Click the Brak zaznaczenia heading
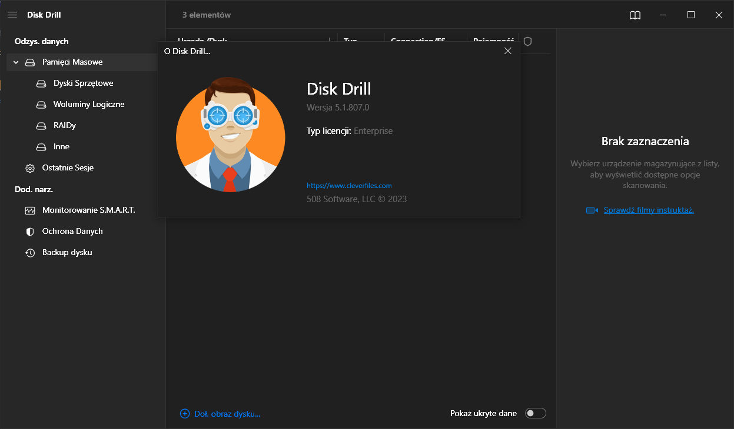The height and width of the screenshot is (429, 734). click(x=645, y=141)
